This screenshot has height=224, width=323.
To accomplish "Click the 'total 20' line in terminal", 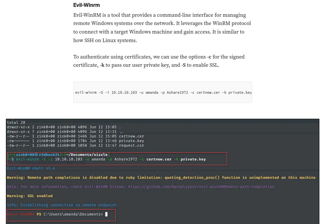I will 16,122.
